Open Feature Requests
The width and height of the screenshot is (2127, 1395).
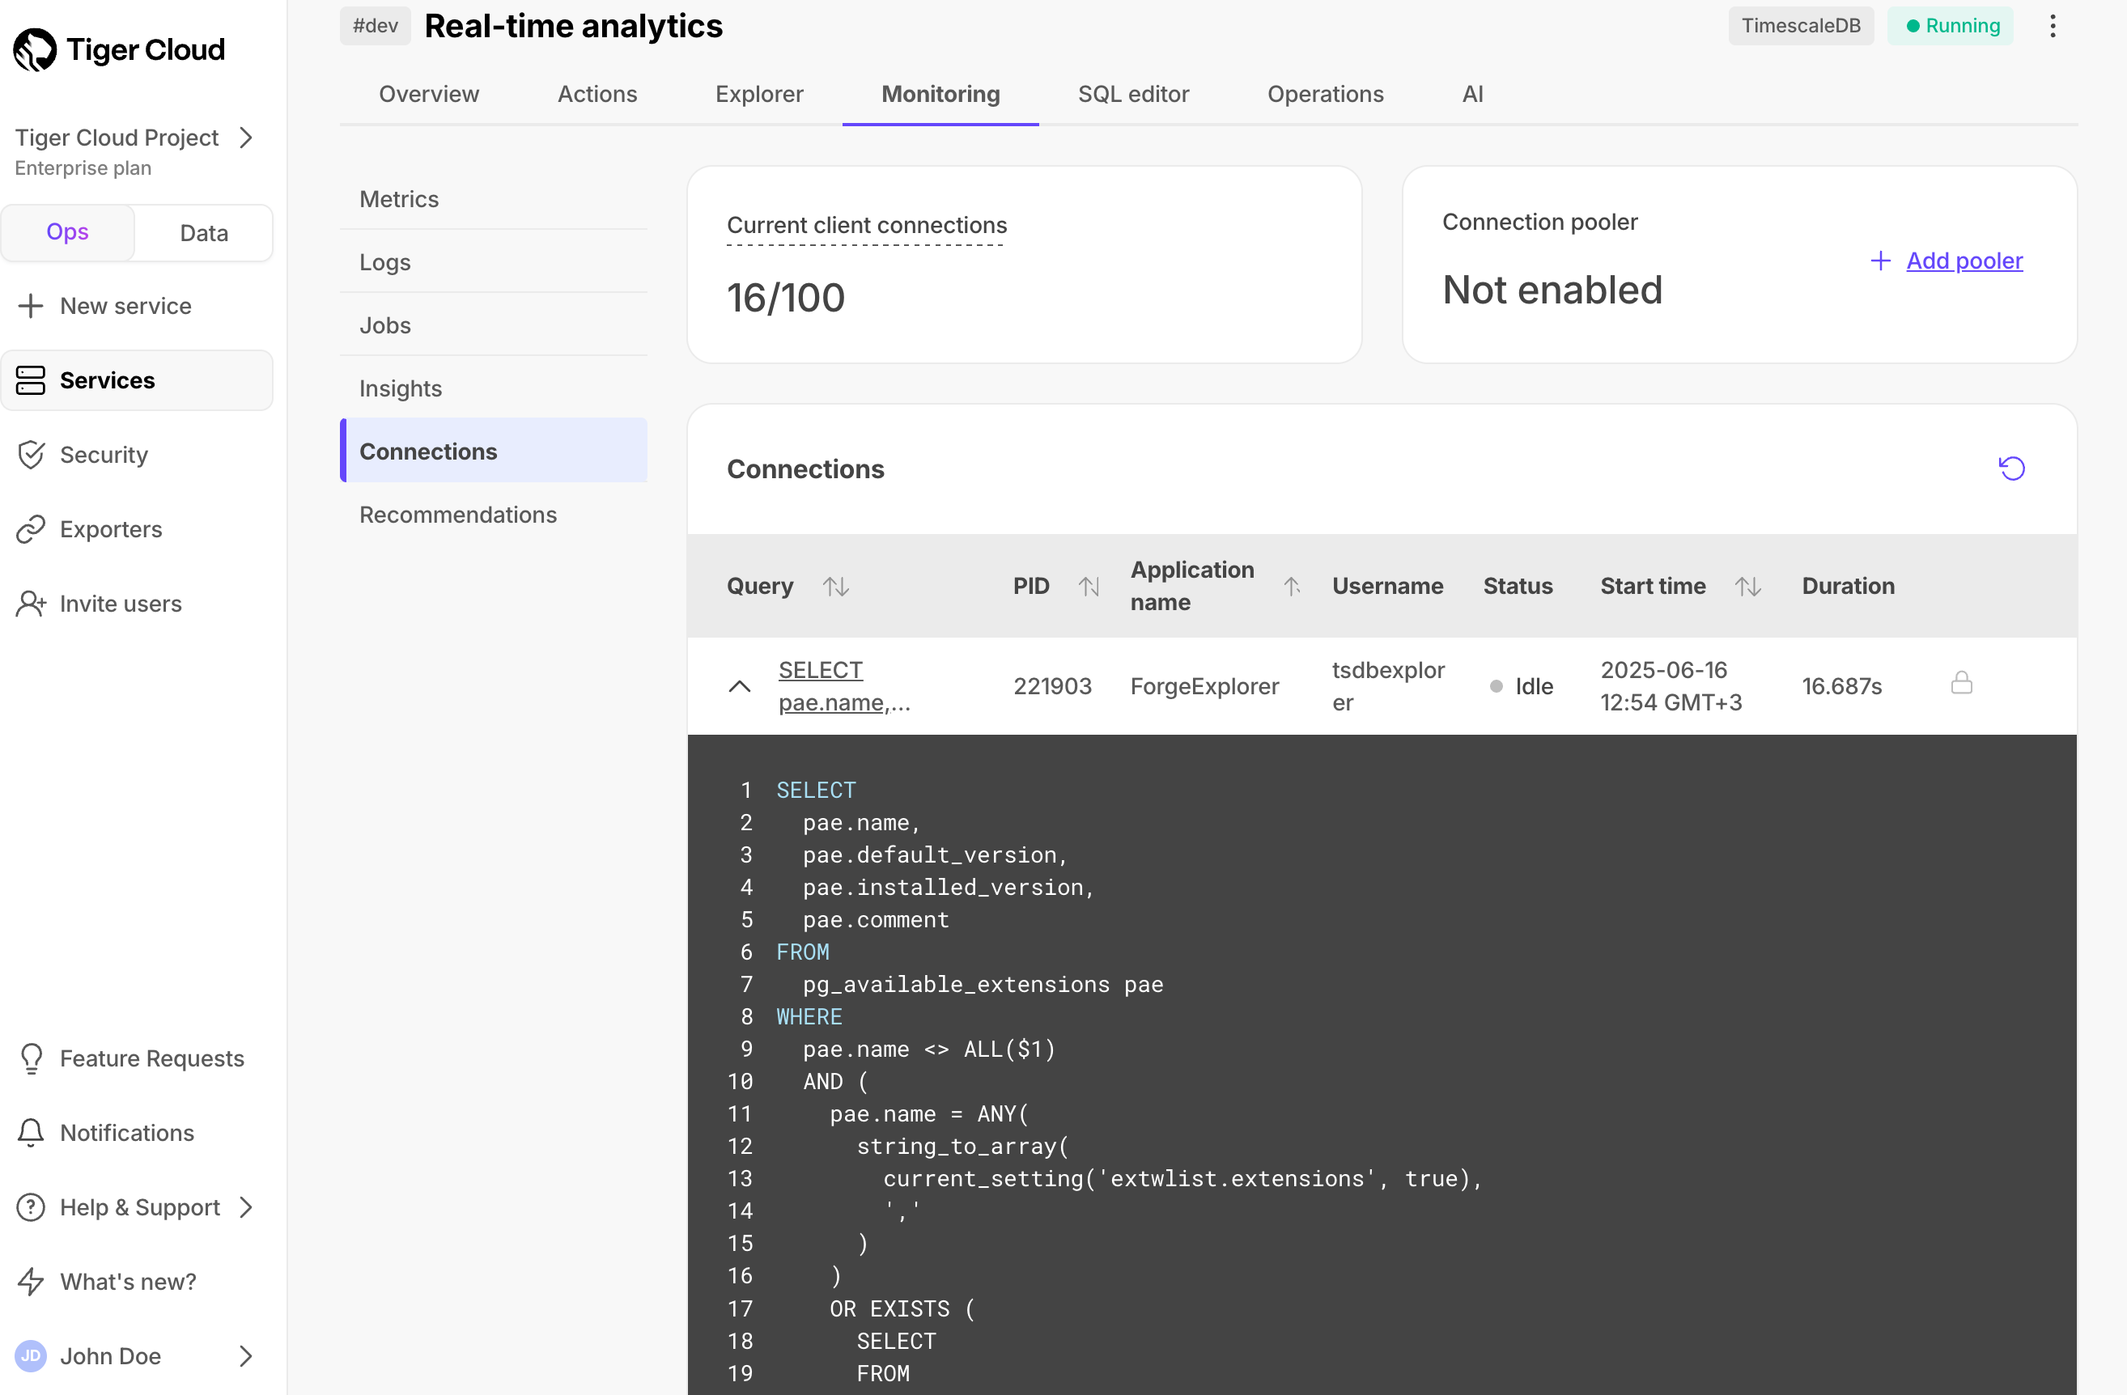[x=137, y=1058]
